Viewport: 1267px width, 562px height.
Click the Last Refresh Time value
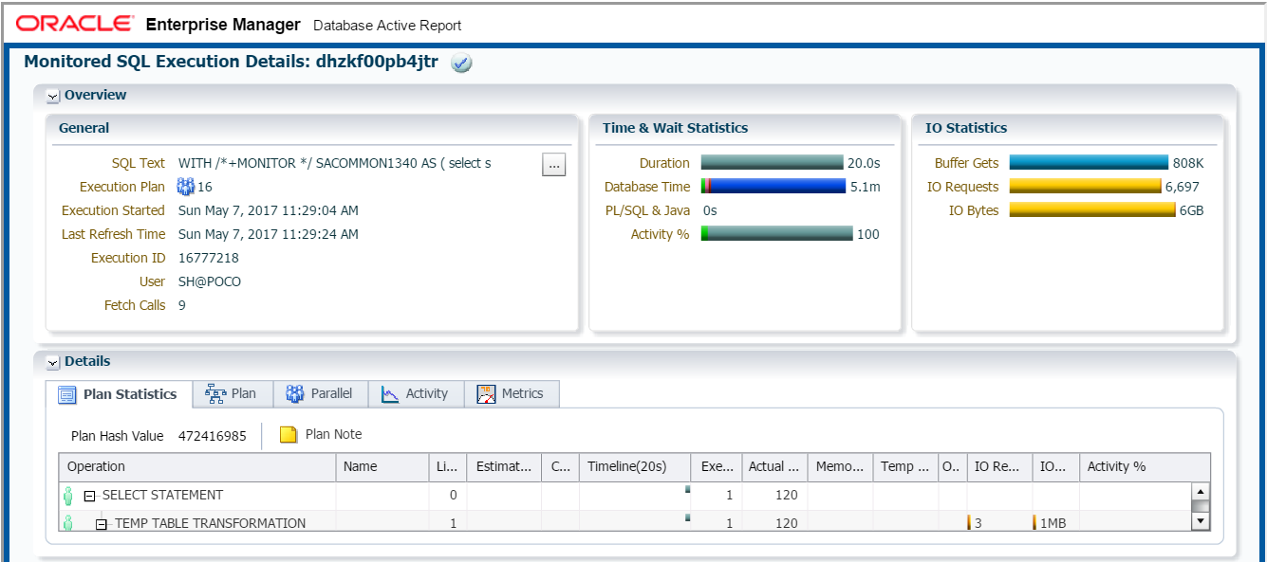(269, 234)
